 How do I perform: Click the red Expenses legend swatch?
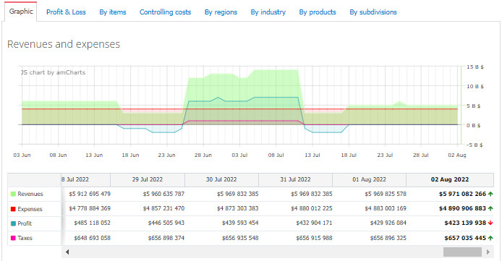[x=13, y=209]
